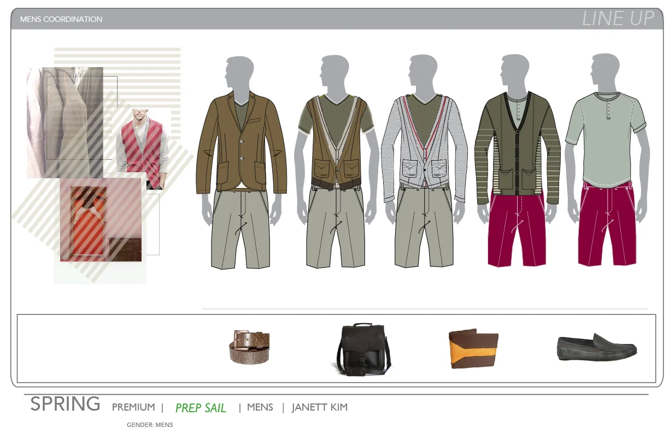Click the JANETT KIM name text

[320, 407]
